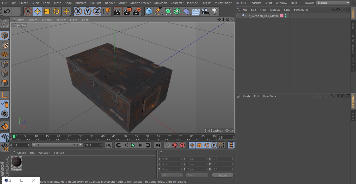Click current frame 0 F field
356x184 pixels.
(21, 145)
